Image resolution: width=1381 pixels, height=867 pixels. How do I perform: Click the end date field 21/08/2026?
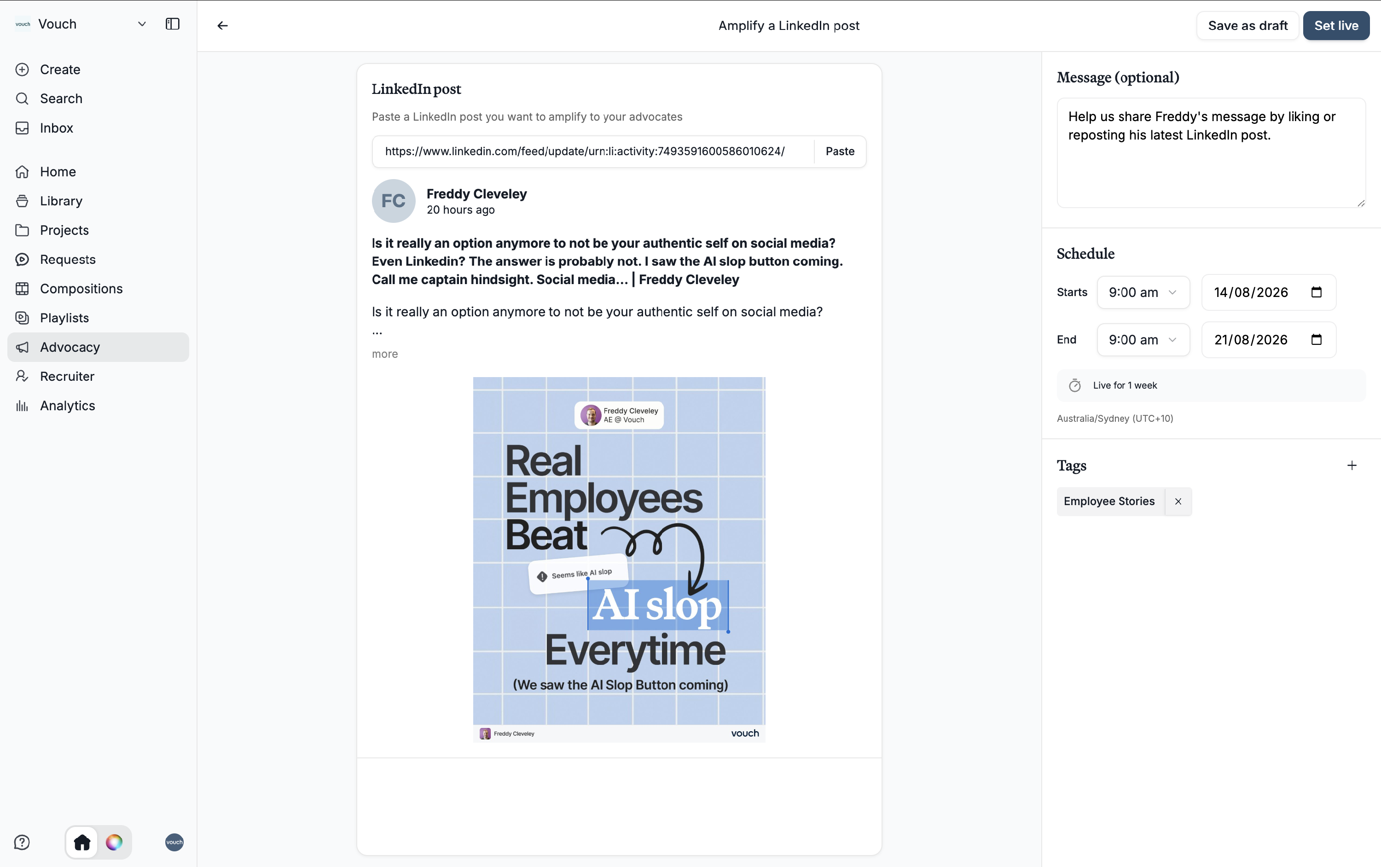(x=1269, y=340)
